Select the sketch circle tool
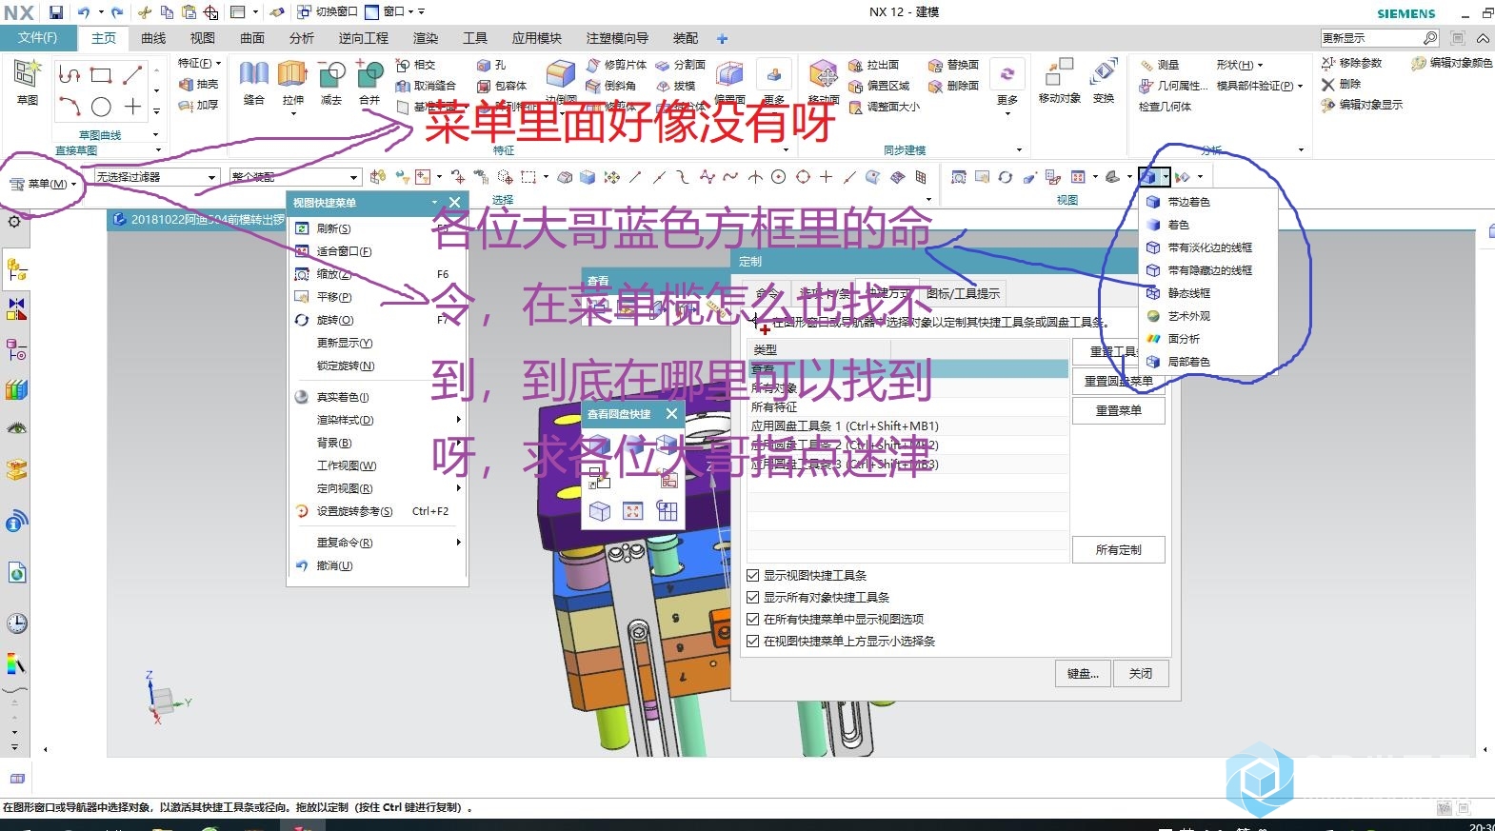 click(101, 107)
